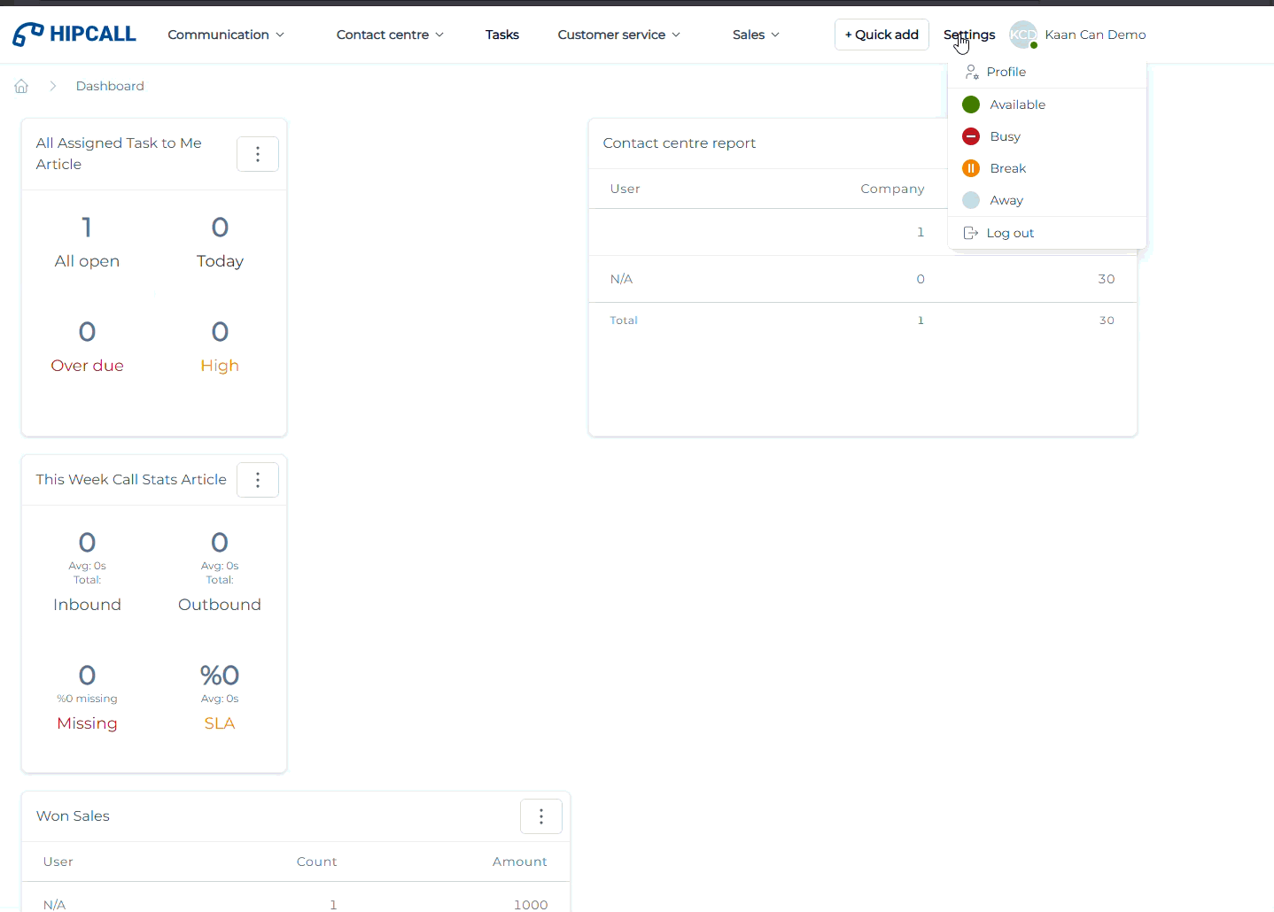Open the Tasks menu item

tap(502, 35)
